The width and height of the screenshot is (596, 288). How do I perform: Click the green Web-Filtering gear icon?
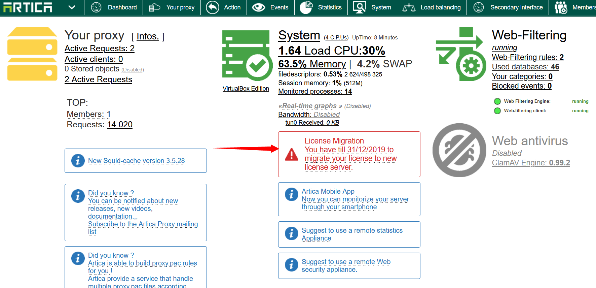[x=461, y=54]
